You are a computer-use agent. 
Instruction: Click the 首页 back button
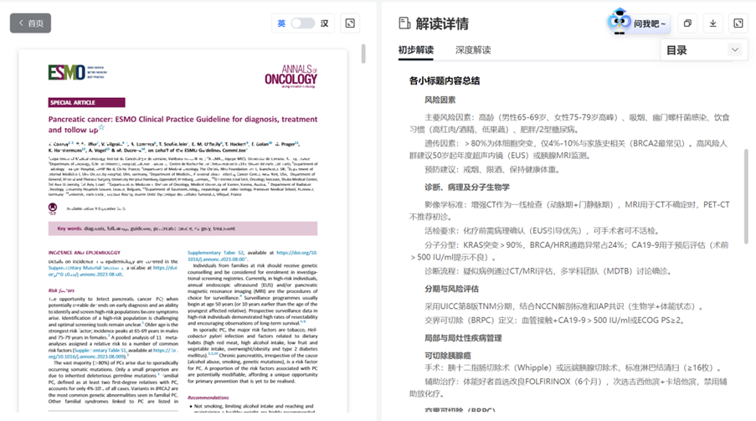tap(30, 23)
